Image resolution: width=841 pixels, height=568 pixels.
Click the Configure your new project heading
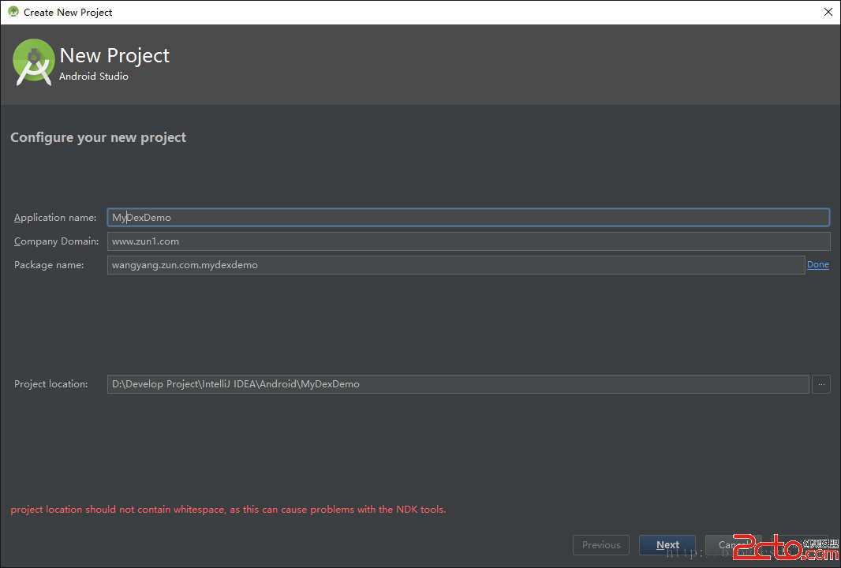pos(98,137)
